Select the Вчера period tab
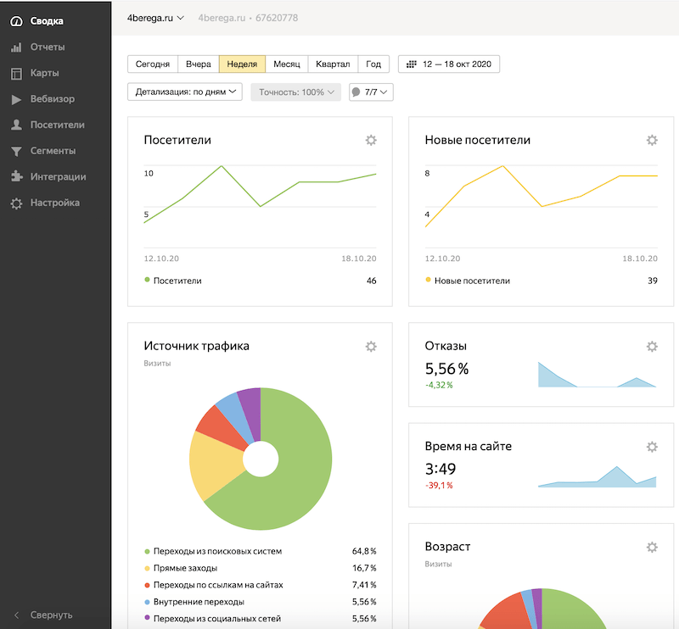 (x=199, y=64)
